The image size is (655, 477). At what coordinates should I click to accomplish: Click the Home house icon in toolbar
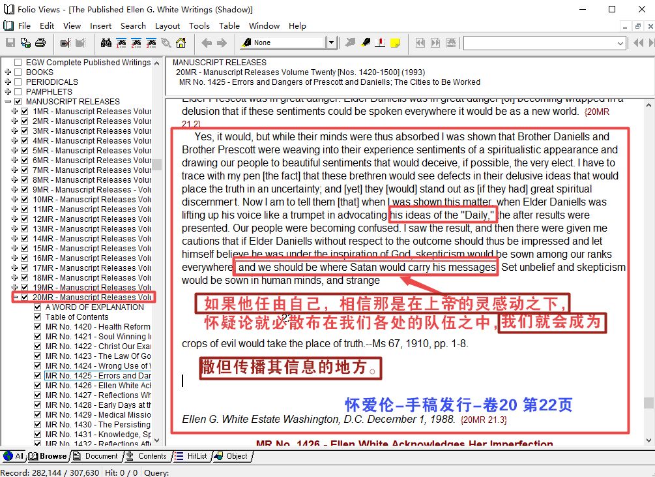click(x=181, y=43)
